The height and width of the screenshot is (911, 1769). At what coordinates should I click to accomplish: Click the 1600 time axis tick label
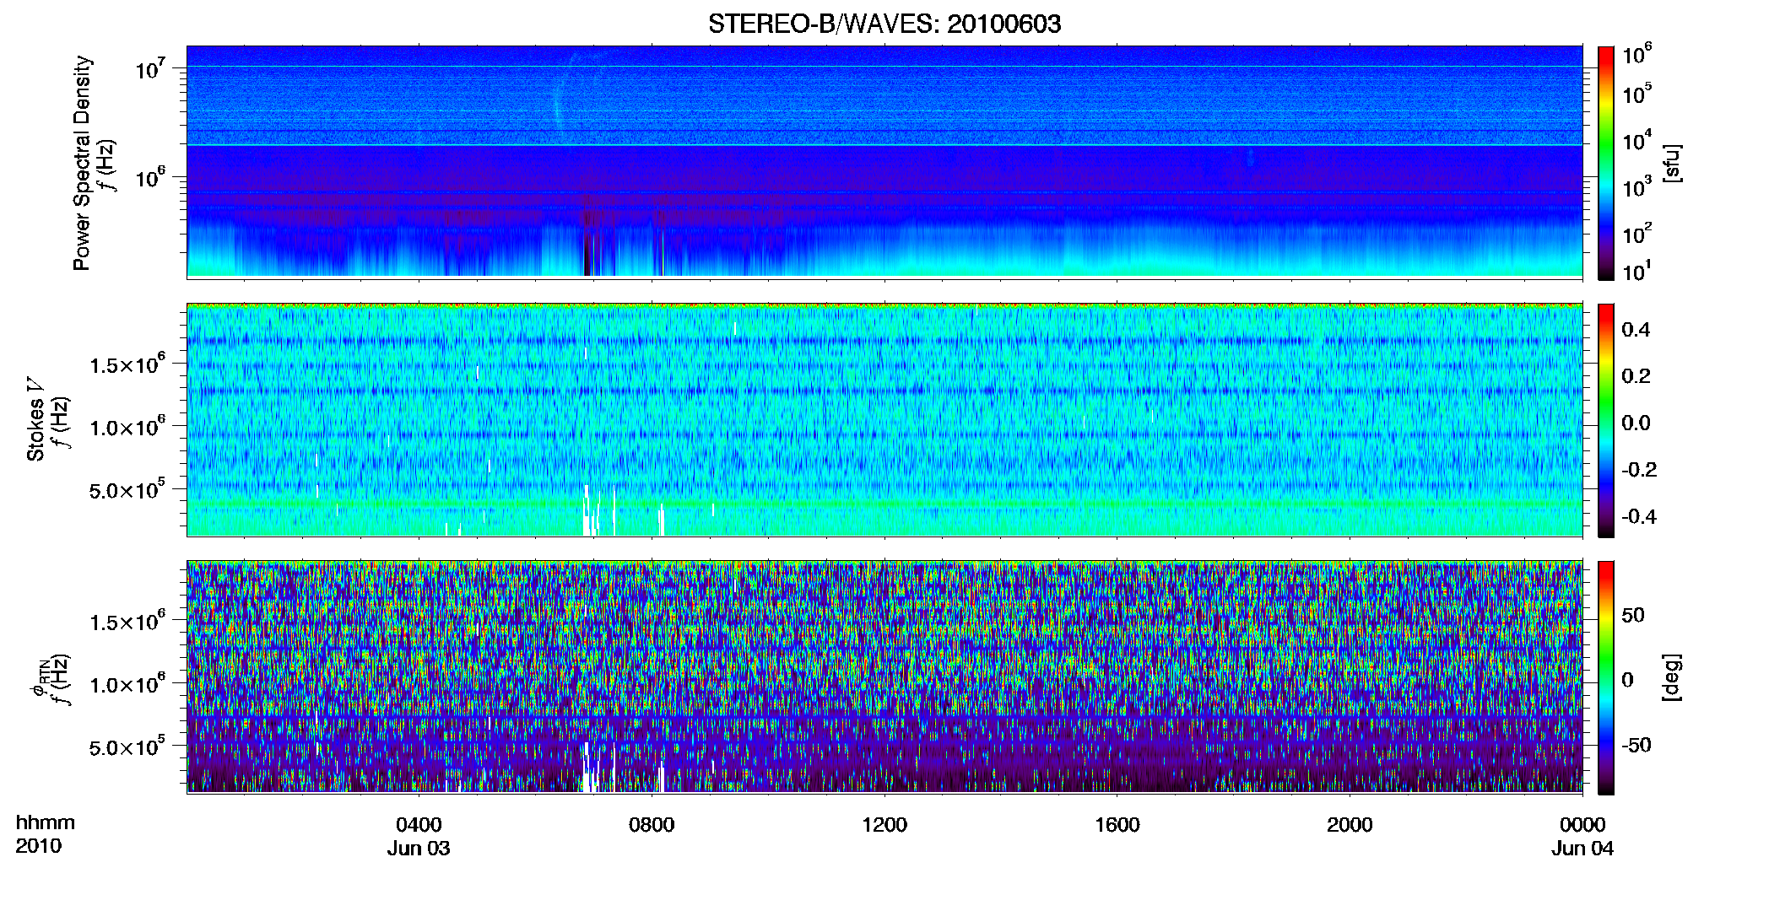click(1117, 824)
